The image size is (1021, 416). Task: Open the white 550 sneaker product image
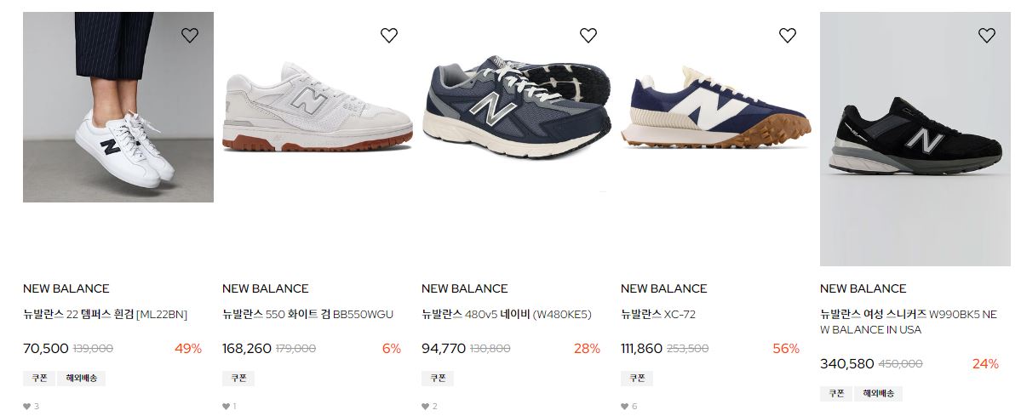(x=317, y=107)
